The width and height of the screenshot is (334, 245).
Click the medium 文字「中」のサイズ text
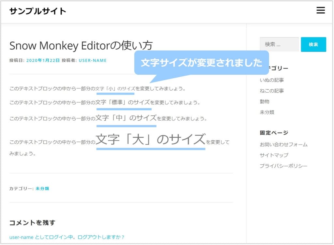point(126,118)
